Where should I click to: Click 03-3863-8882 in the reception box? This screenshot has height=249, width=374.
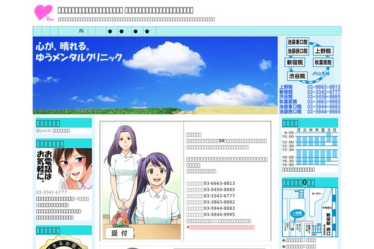(x=219, y=202)
